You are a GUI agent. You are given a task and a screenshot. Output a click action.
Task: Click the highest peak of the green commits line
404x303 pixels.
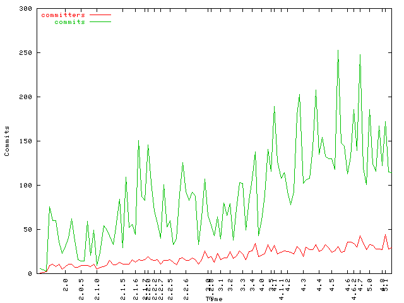(x=338, y=50)
